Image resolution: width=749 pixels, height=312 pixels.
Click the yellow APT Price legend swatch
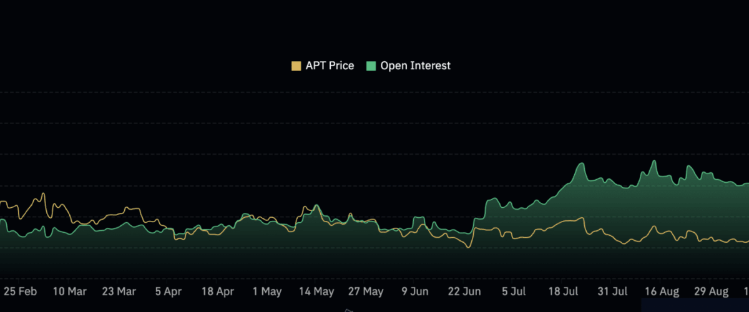[296, 66]
